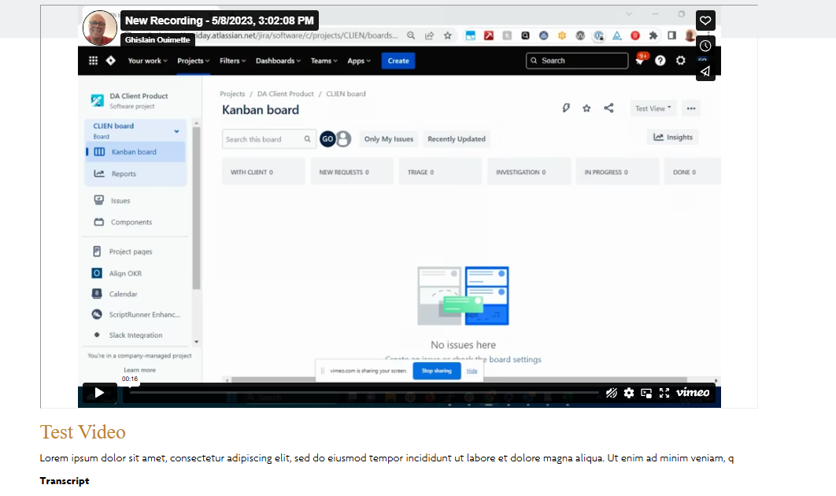Select Kanban board in sidebar
This screenshot has height=496, width=836.
(x=135, y=152)
